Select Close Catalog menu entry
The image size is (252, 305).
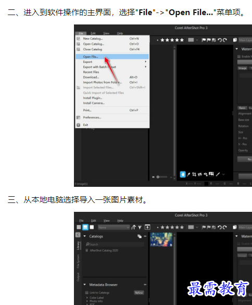(x=112, y=49)
